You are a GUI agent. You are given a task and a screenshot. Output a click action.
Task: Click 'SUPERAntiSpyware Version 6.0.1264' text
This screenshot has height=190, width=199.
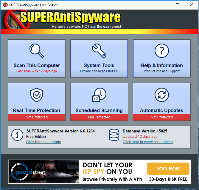point(60,131)
